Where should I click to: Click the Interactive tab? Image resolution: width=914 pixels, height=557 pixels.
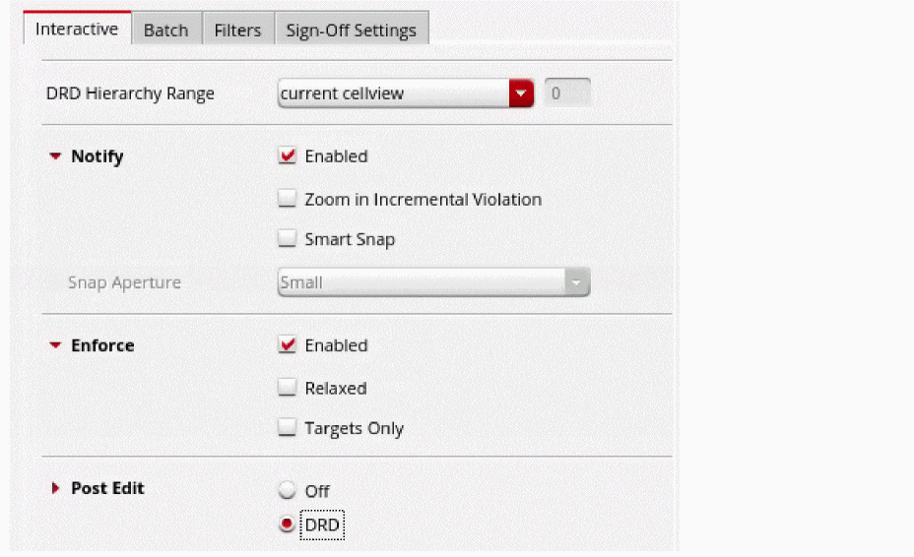77,29
